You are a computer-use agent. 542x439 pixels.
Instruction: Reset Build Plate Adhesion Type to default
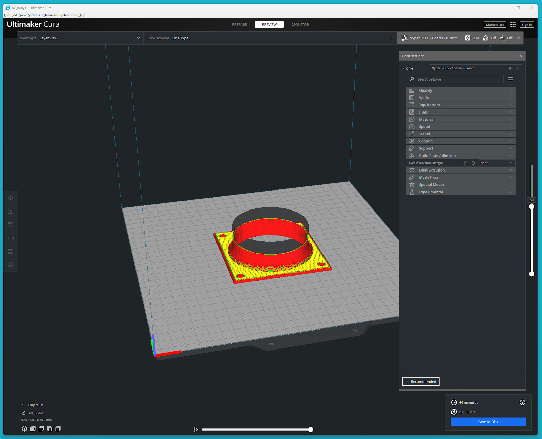[x=473, y=163]
